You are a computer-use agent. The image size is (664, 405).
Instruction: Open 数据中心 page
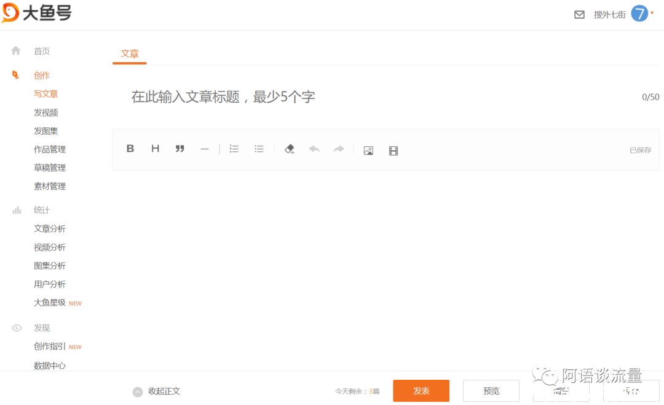(50, 365)
